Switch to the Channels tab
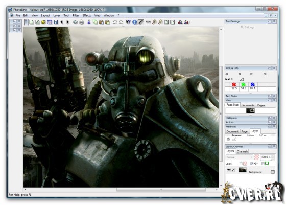Viewport: 286px width, 205px height. tap(242, 151)
